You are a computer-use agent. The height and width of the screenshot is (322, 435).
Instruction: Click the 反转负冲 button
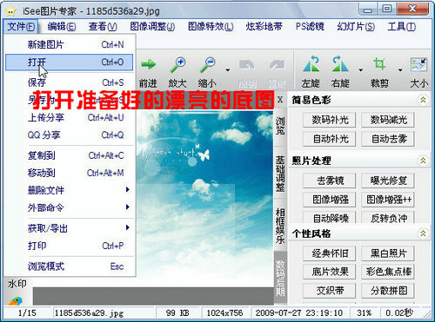click(388, 218)
